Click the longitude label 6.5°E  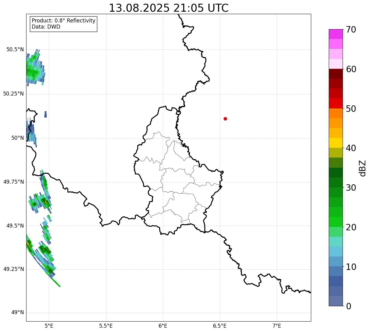click(220, 326)
